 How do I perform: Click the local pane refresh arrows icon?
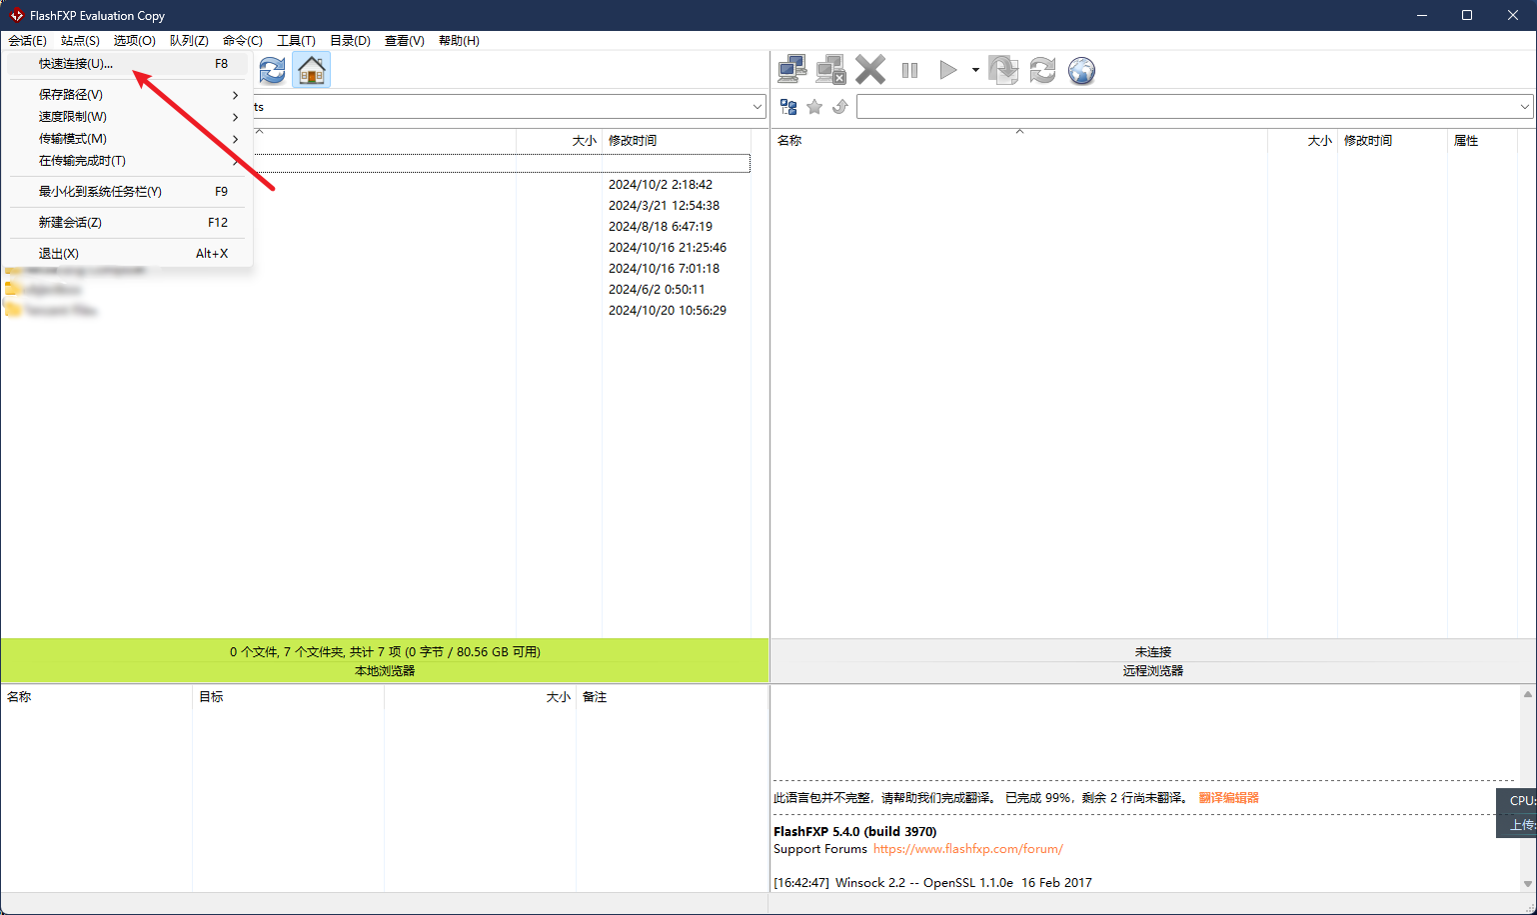coord(272,70)
